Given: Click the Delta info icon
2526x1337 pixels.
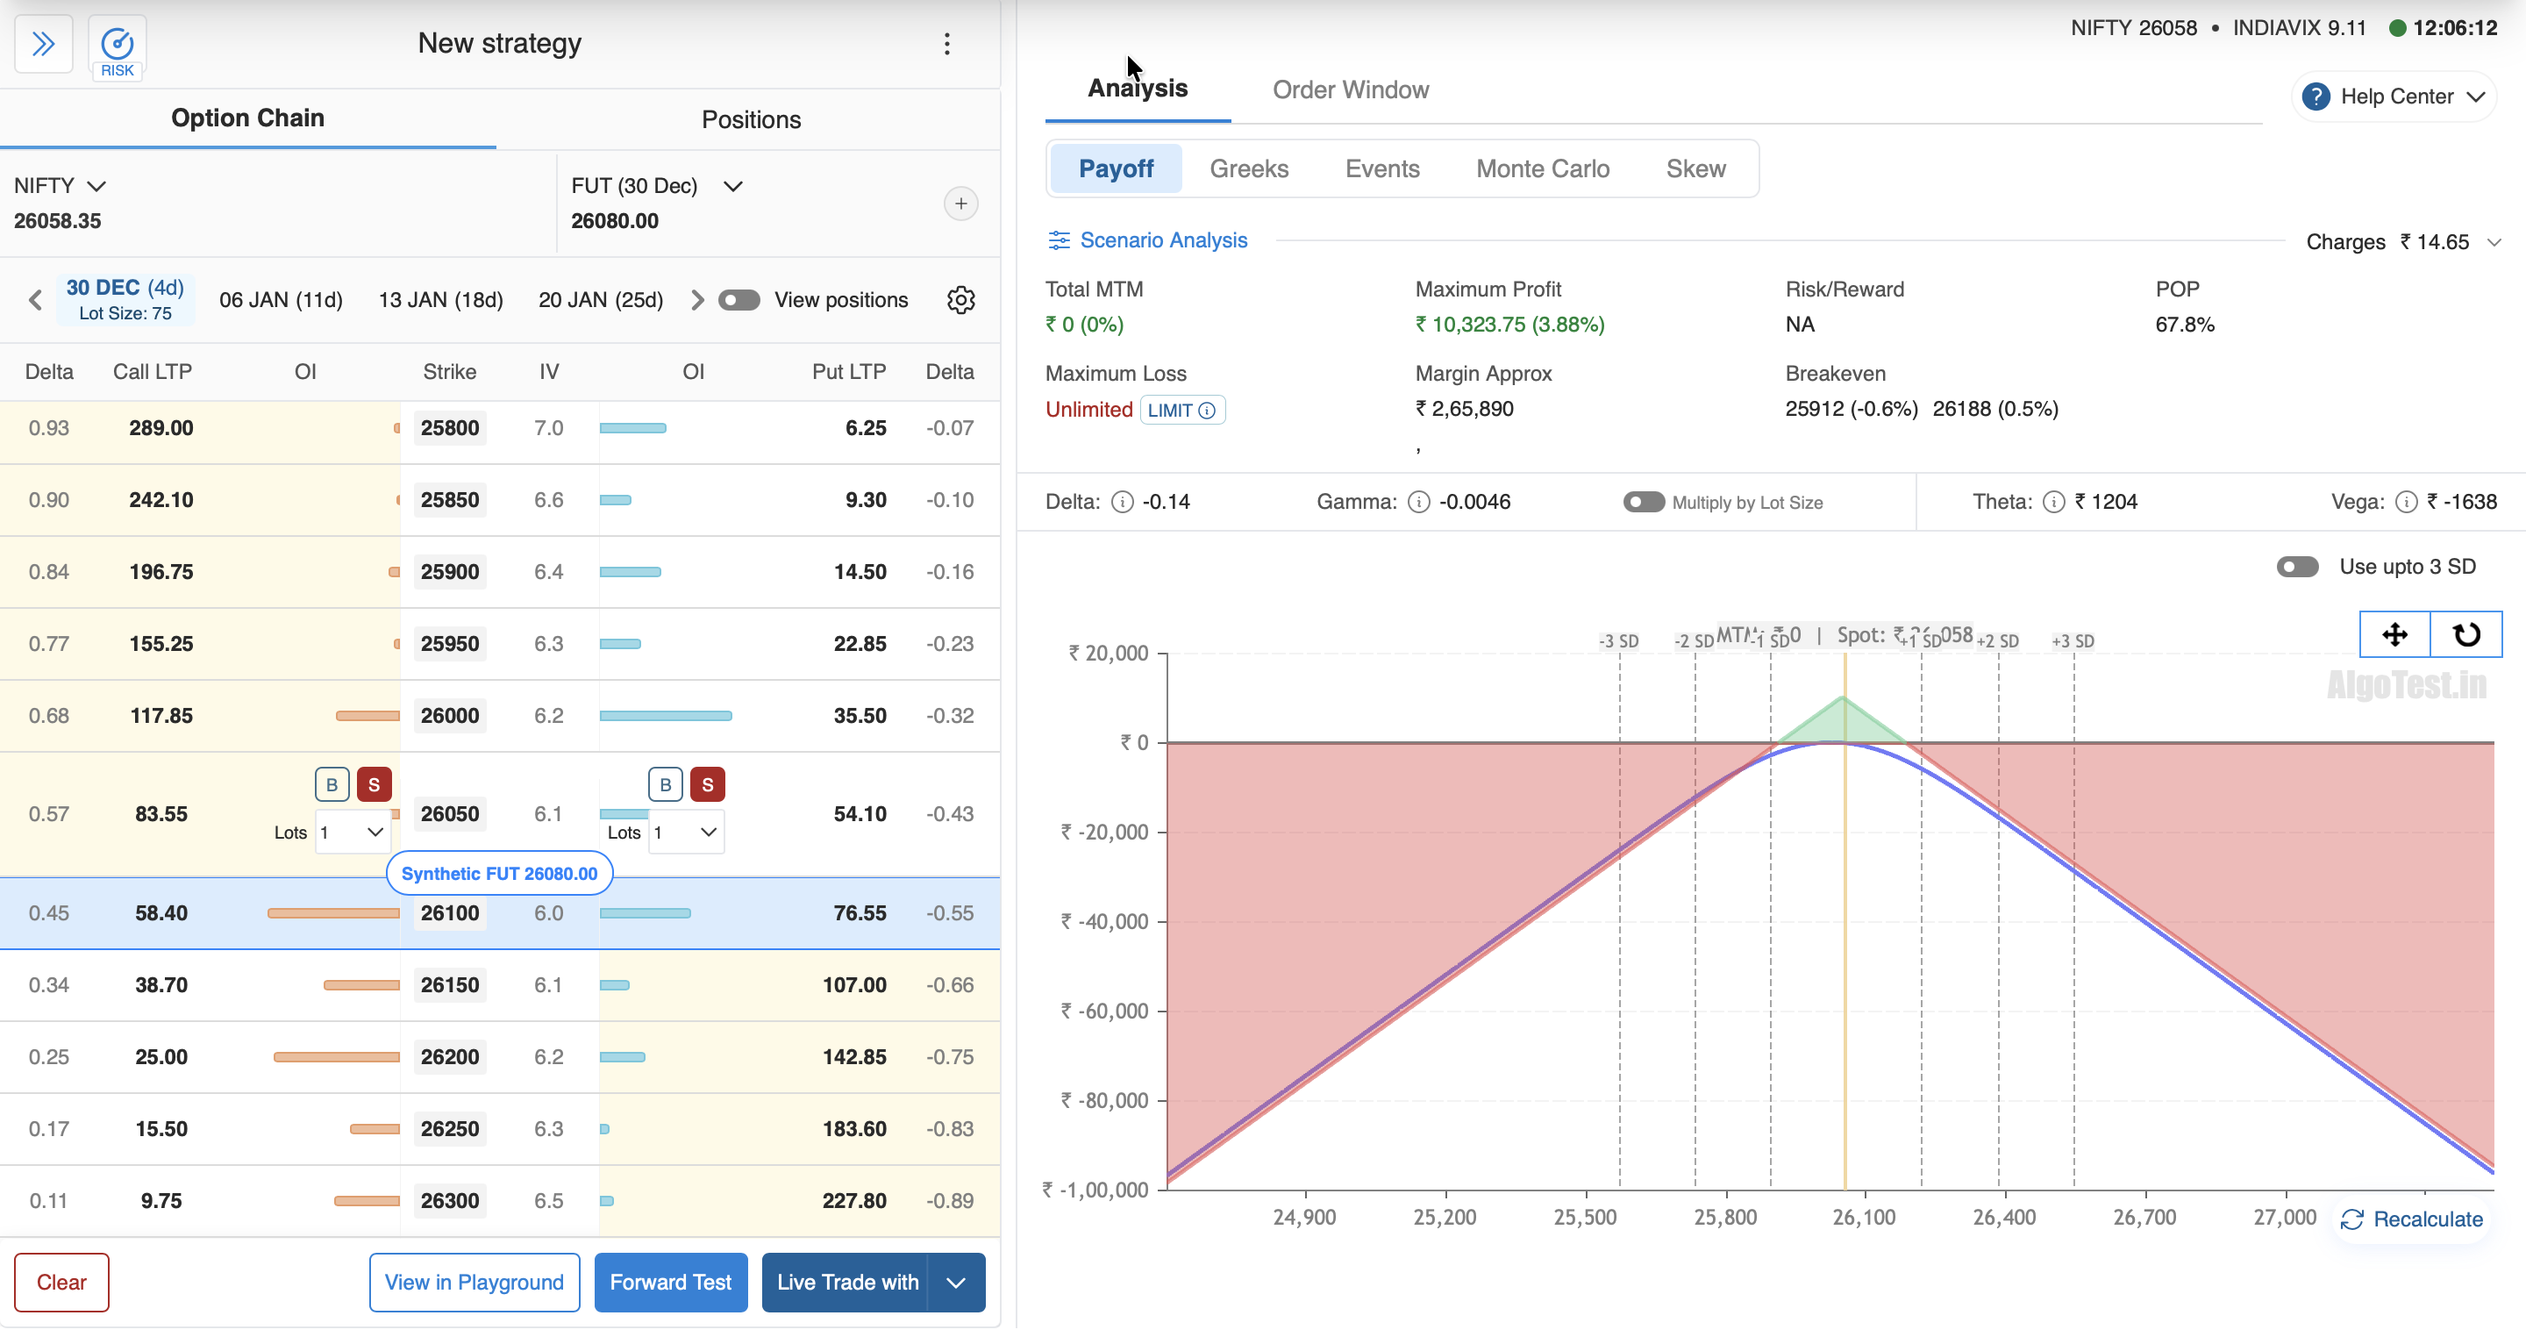Looking at the screenshot, I should [1122, 502].
